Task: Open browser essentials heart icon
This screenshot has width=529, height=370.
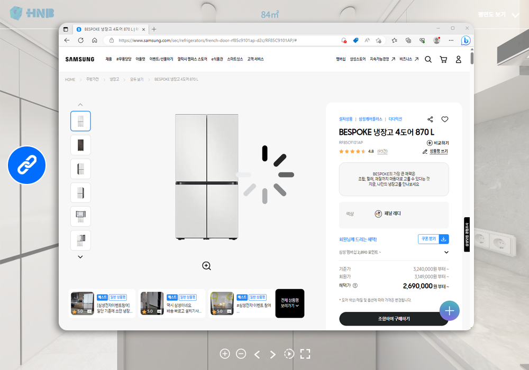Action: (x=422, y=41)
